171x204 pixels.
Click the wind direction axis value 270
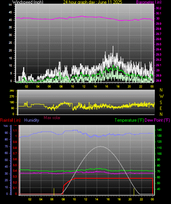(x=12, y=97)
